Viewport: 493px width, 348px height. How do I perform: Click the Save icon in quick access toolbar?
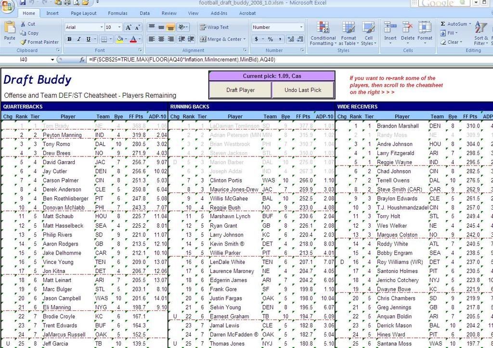pos(23,3)
